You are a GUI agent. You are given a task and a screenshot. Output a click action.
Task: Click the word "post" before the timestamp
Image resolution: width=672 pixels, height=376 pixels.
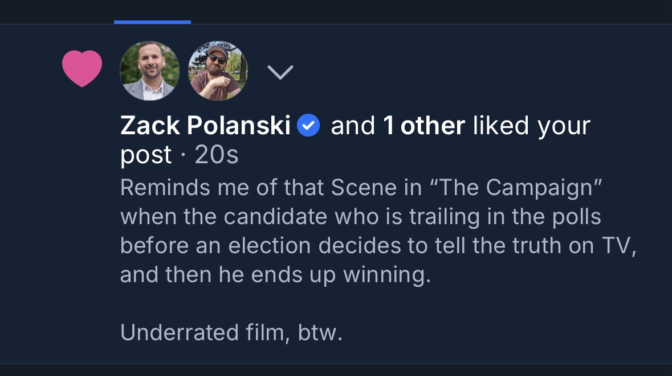(145, 155)
